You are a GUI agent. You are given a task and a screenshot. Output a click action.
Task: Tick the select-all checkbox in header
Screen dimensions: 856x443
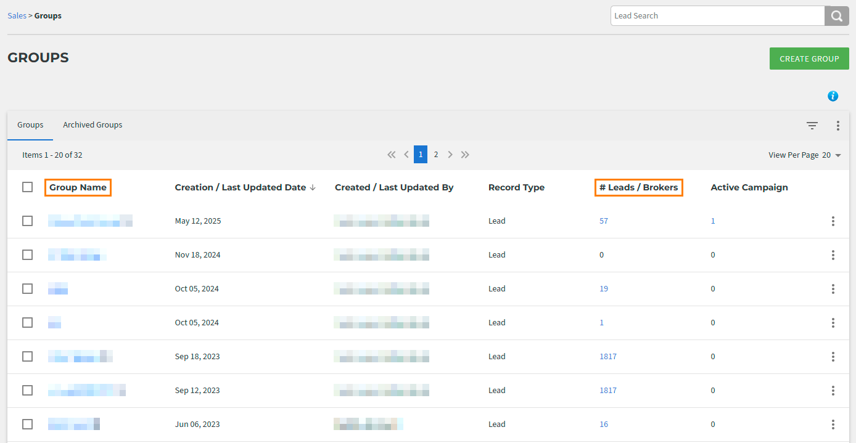(27, 187)
